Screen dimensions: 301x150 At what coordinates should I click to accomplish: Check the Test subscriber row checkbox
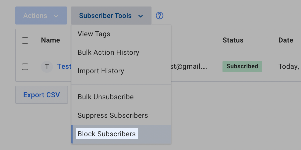25,67
